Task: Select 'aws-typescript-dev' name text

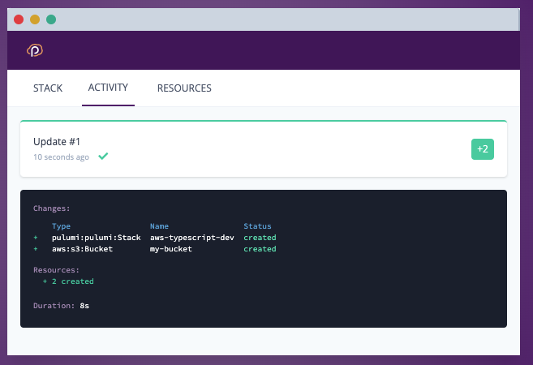Action: pyautogui.click(x=192, y=238)
